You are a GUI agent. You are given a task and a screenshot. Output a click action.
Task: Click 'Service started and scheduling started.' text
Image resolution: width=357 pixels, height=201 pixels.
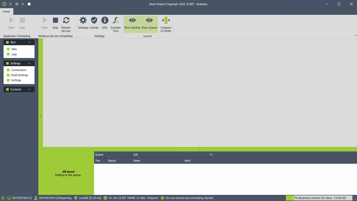189,198
